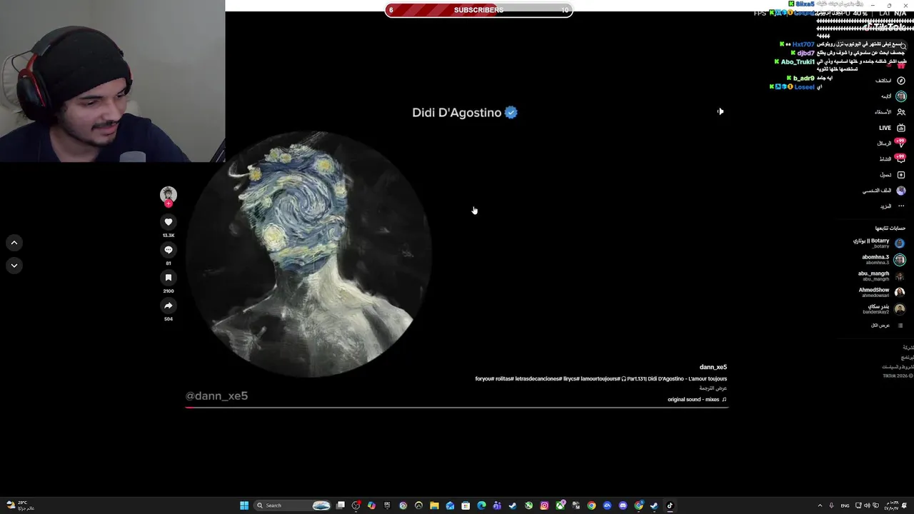Show hidden tray icons chevron
The height and width of the screenshot is (514, 914).
coord(820,505)
